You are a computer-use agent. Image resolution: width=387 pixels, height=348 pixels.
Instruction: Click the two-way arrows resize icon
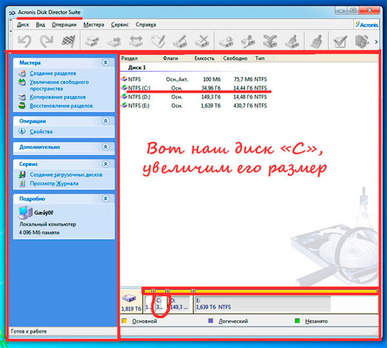click(136, 42)
